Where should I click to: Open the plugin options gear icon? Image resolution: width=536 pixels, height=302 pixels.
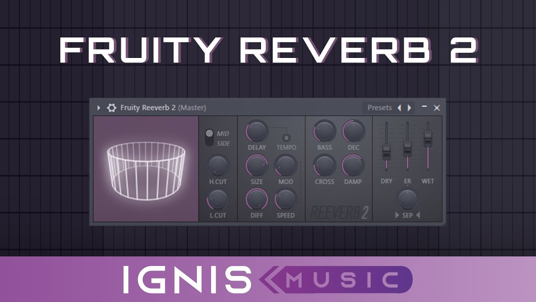click(111, 108)
